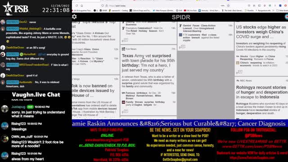288x162 pixels.
Task: Click the browser home icon
Action: click(82, 6)
